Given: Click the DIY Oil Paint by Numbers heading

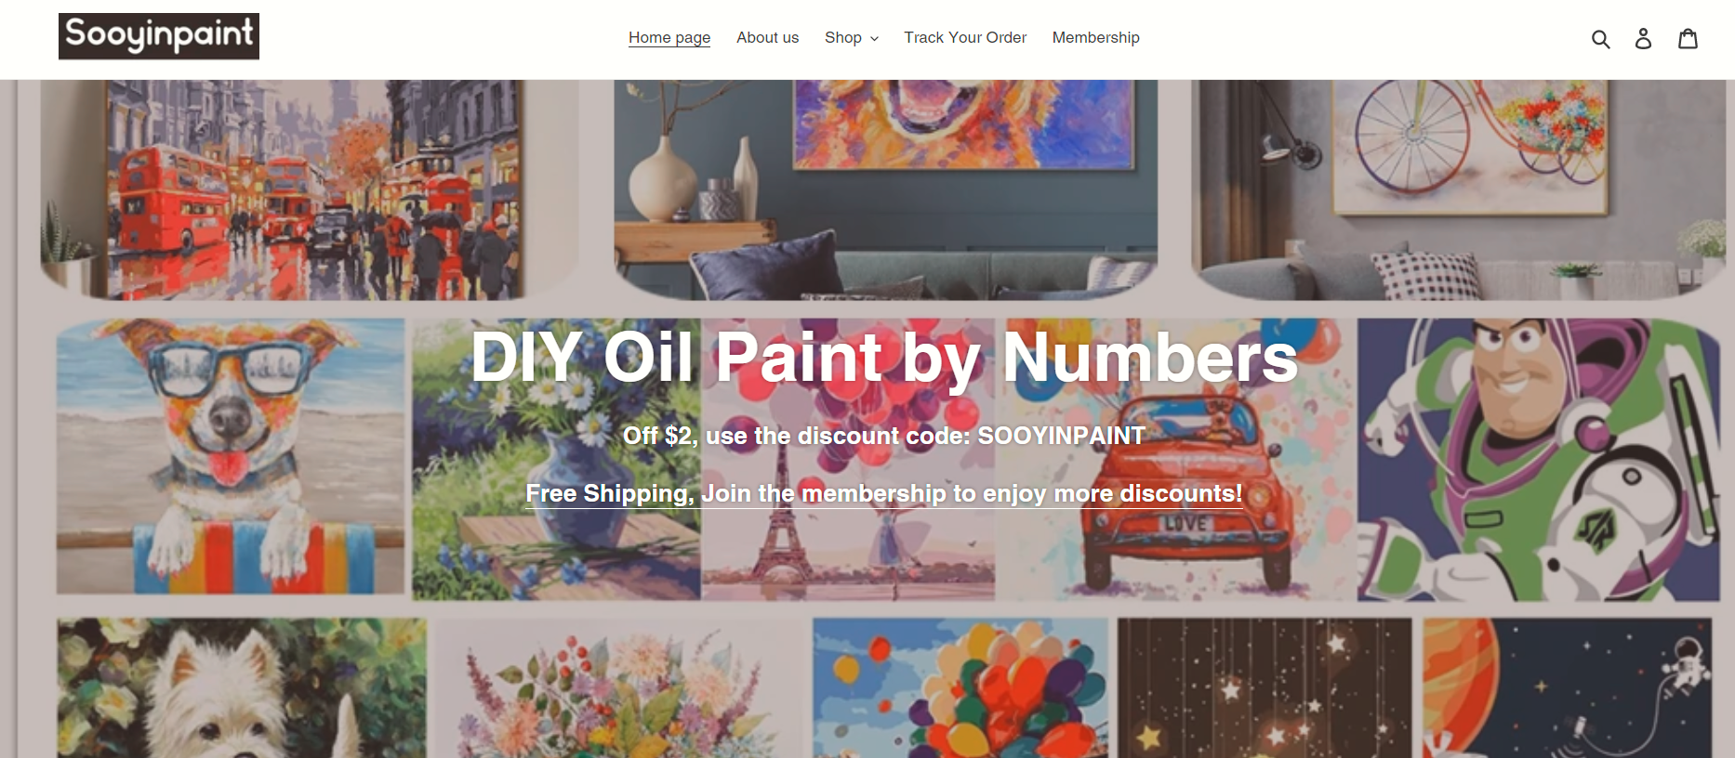Looking at the screenshot, I should coord(884,358).
